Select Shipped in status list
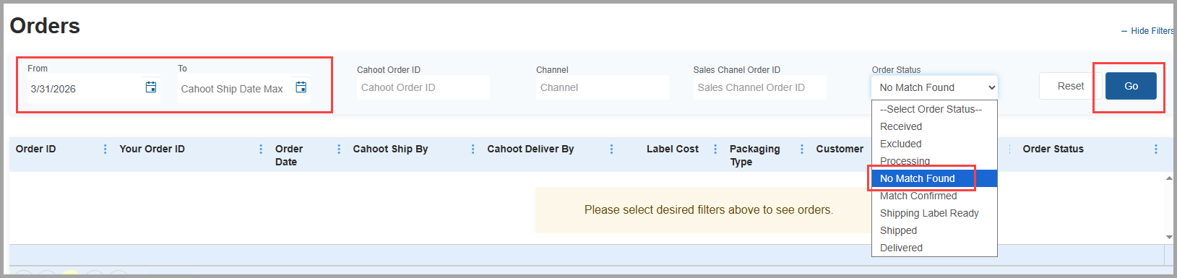 point(934,230)
